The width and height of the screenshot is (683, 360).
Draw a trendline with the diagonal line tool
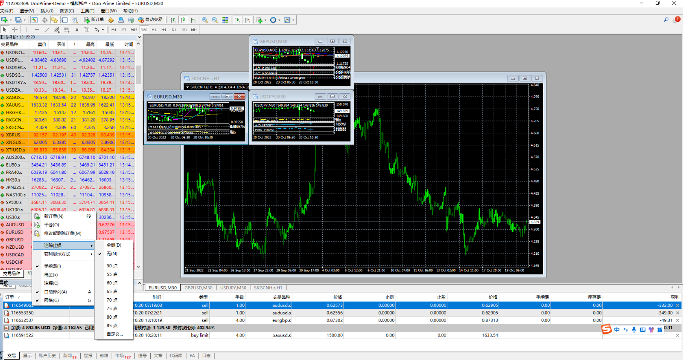click(47, 30)
